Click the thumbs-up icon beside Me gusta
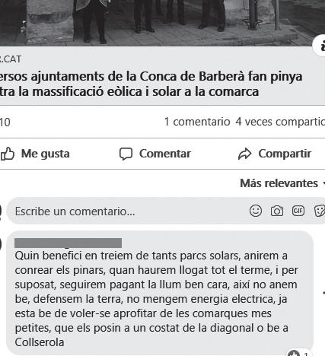 pos(8,154)
